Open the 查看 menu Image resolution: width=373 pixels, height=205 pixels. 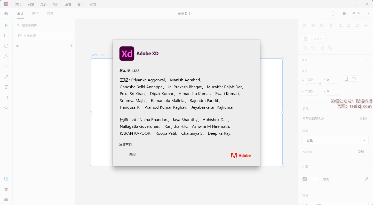click(68, 4)
